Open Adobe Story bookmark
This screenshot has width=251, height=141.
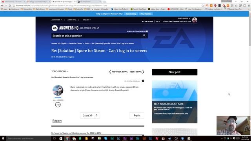pyautogui.click(x=157, y=9)
